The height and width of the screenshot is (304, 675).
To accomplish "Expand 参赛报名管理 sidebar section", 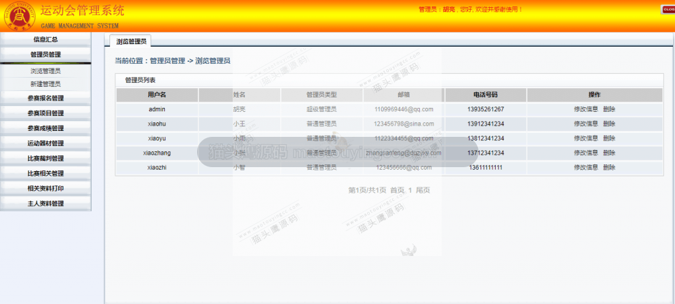I will point(45,98).
